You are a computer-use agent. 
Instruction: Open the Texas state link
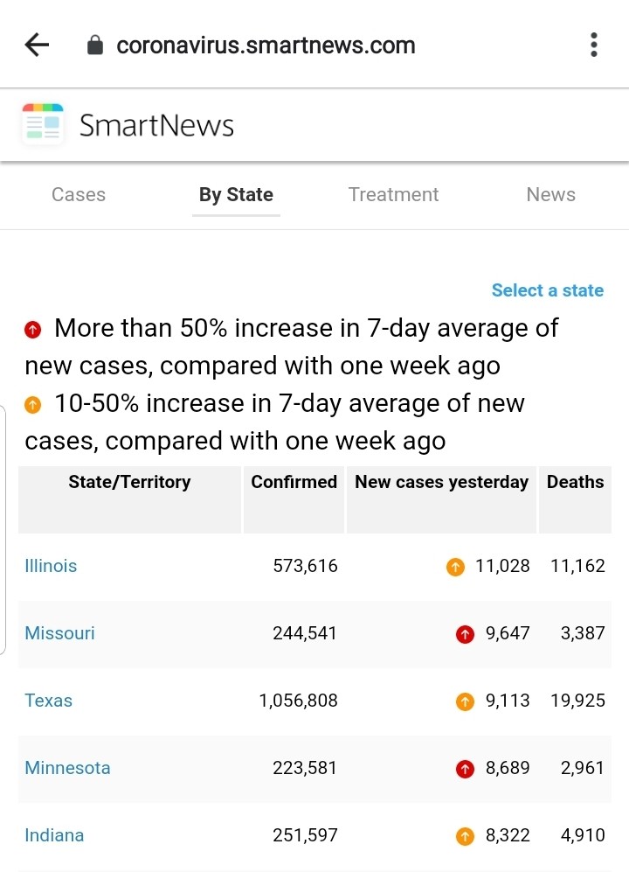click(x=48, y=701)
